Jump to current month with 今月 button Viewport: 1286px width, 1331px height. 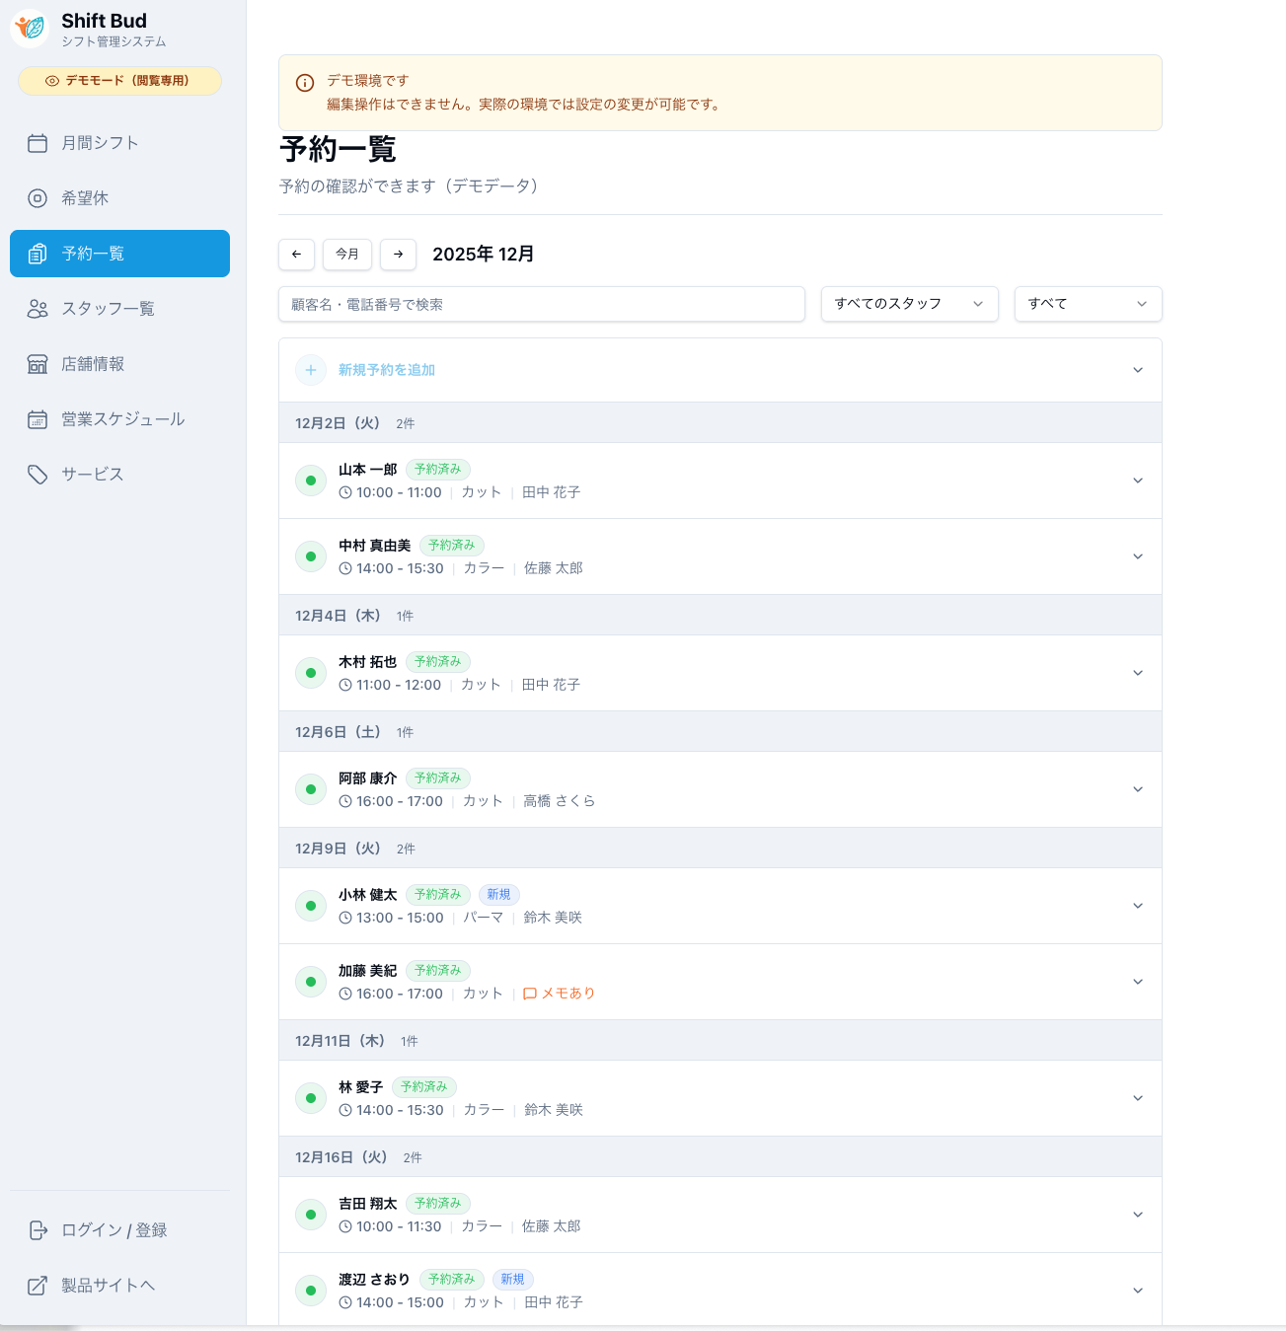(x=346, y=255)
